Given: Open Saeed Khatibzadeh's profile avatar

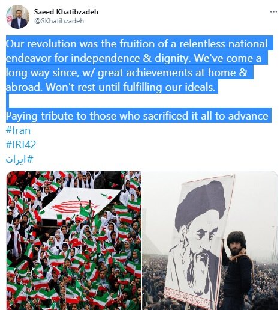Looking at the screenshot, I should click(17, 17).
